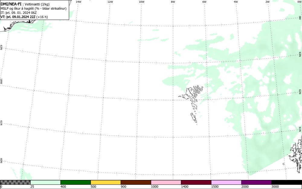This screenshot has height=189, width=302.
Task: Select the dark green 400–500 legend swatch
Action: (75, 182)
